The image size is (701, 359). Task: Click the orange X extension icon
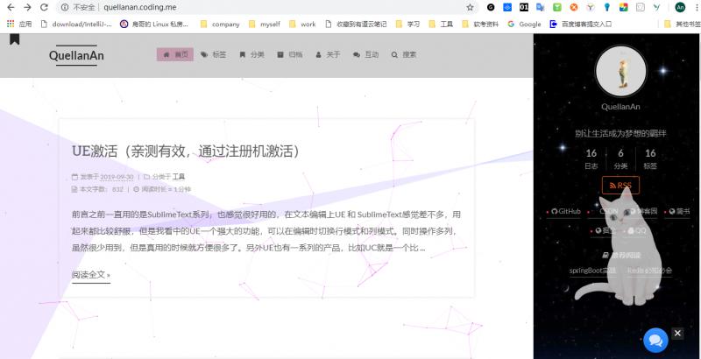[574, 7]
